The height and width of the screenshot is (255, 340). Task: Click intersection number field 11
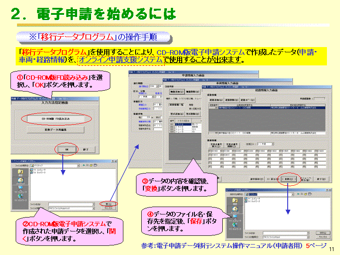point(216,155)
